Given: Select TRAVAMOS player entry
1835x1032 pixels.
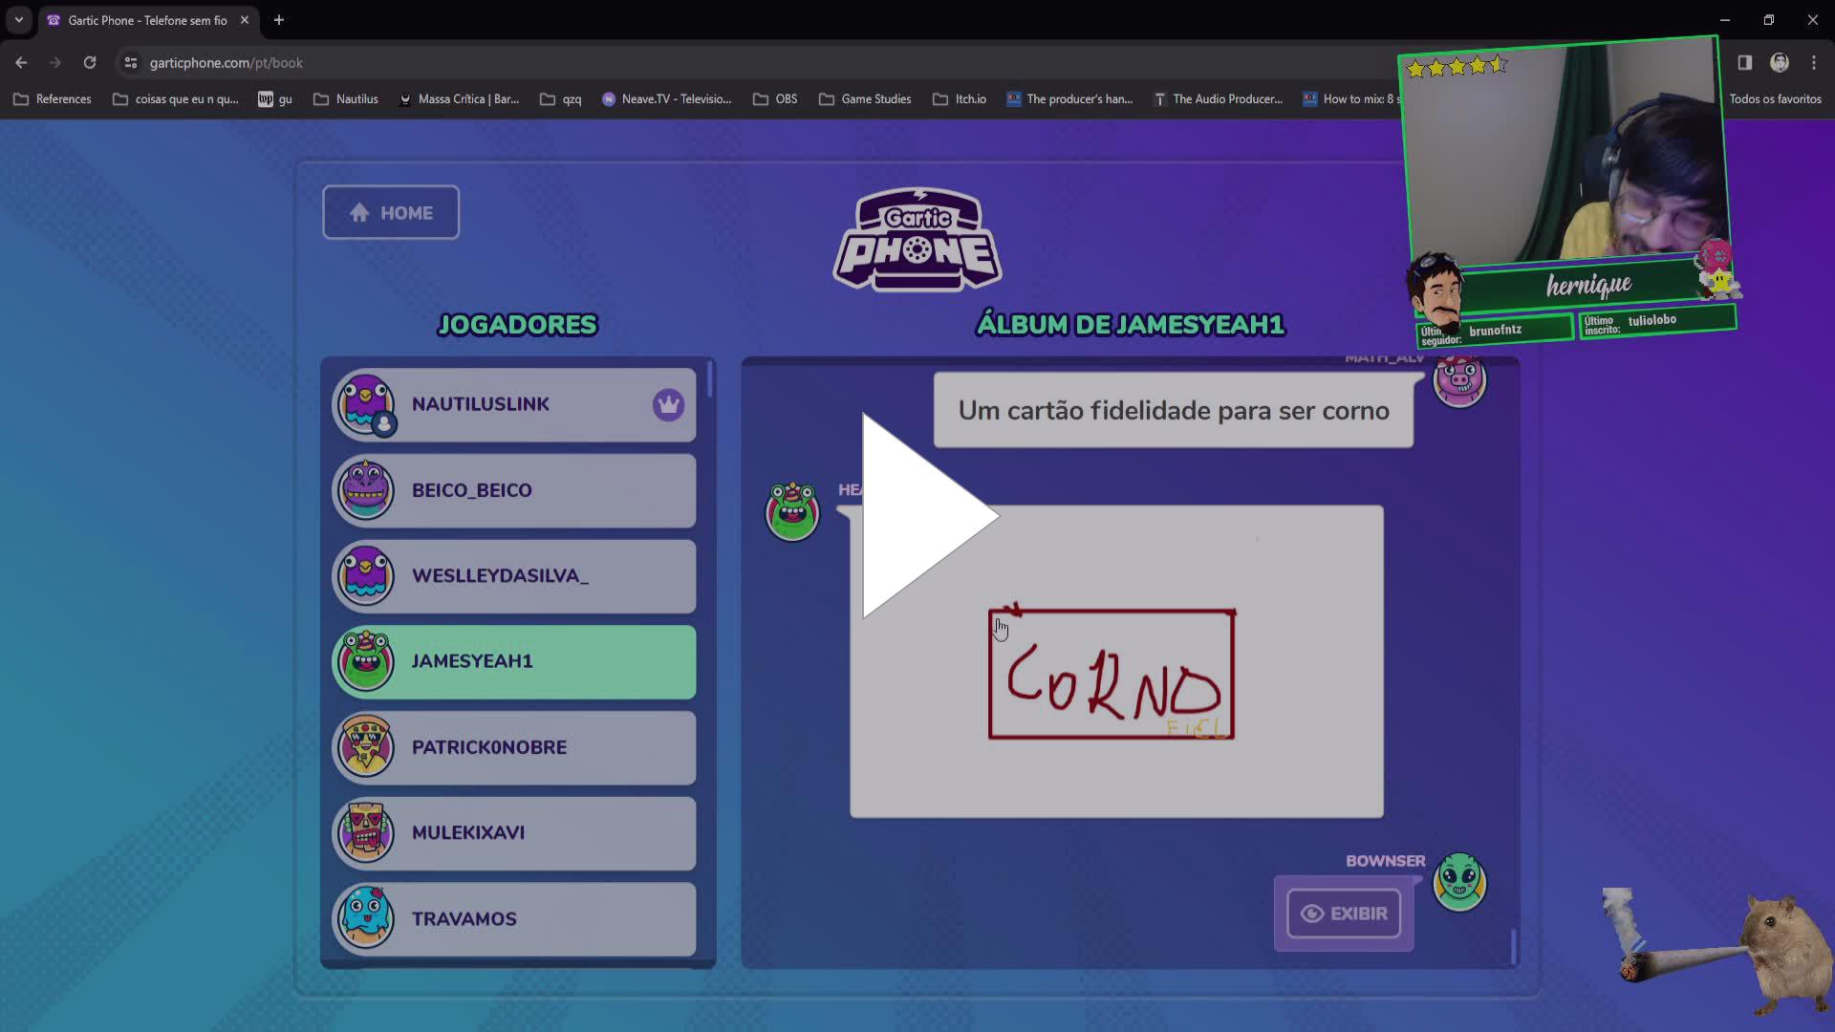Looking at the screenshot, I should (514, 918).
